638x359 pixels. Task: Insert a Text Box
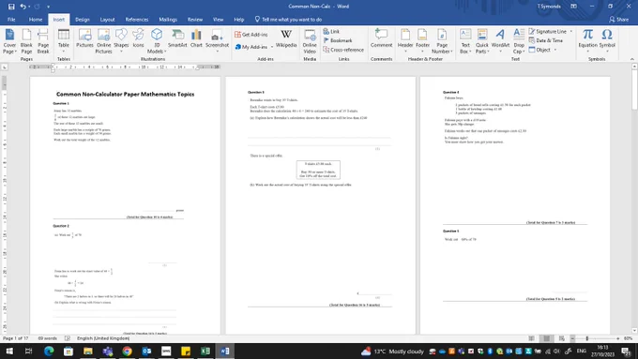[465, 41]
